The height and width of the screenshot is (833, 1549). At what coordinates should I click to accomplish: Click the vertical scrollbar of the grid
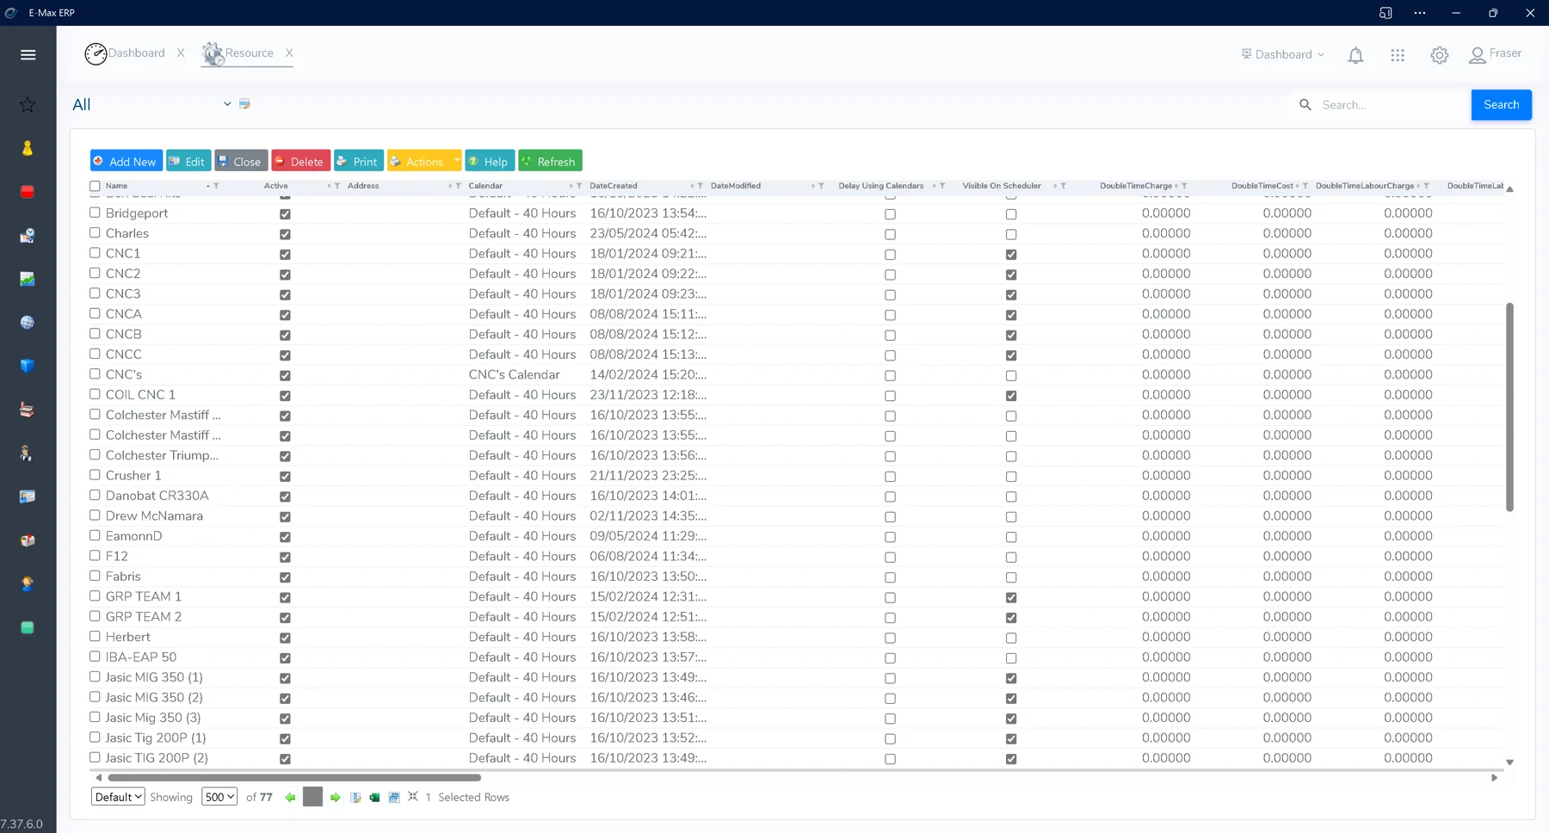(x=1509, y=407)
